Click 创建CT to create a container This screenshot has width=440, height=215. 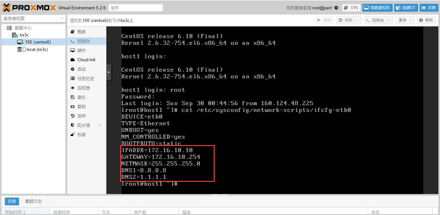(x=406, y=8)
